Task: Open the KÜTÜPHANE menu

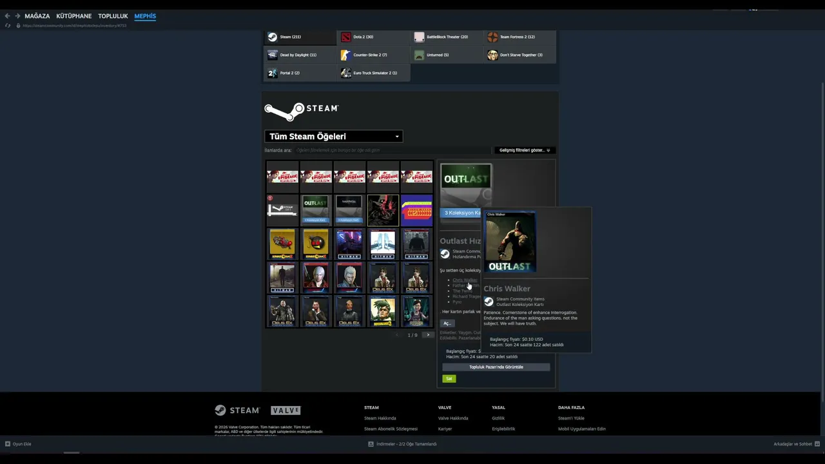Action: click(x=73, y=16)
